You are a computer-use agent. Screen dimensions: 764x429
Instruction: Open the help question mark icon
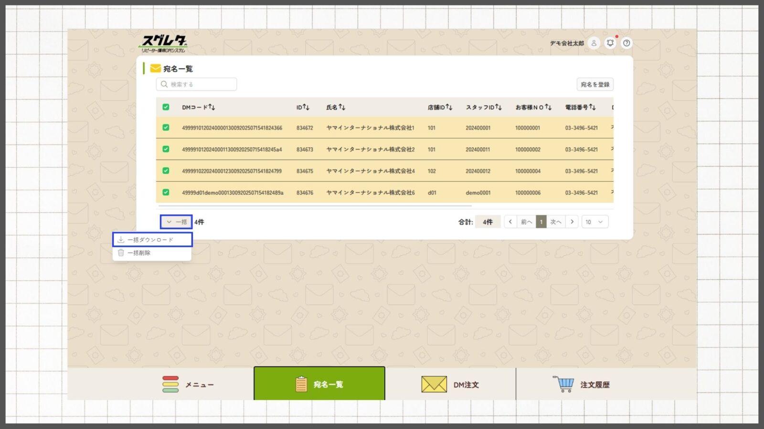[x=626, y=43]
